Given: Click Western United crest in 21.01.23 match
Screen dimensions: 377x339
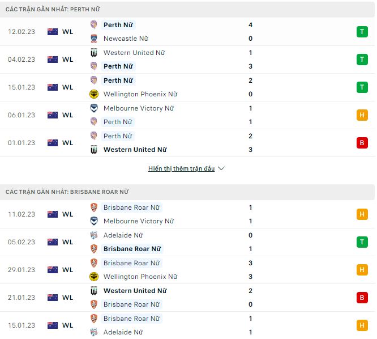Looking at the screenshot, I should point(94,291).
